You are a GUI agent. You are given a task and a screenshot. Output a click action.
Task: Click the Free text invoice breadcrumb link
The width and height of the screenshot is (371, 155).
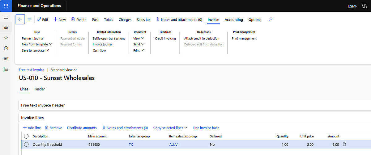(32, 70)
